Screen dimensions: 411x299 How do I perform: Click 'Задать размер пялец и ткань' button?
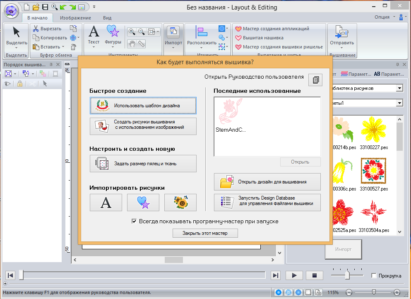(x=143, y=164)
